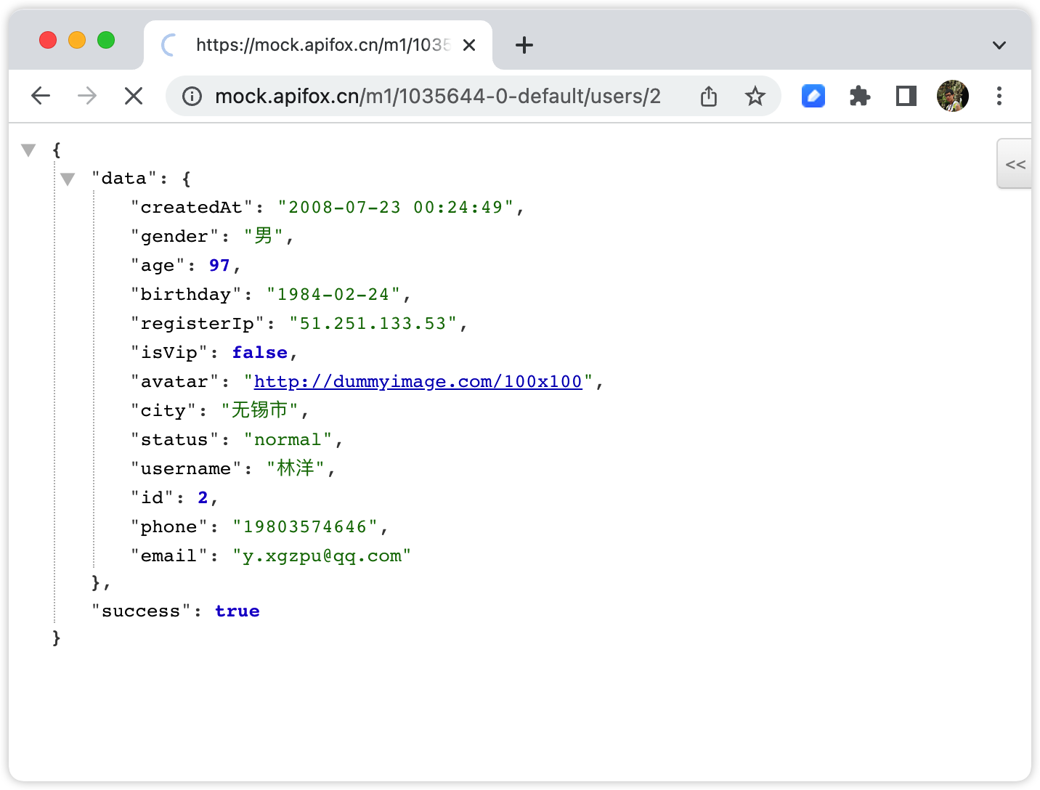This screenshot has width=1040, height=790.
Task: Open the user profile avatar
Action: 953,96
